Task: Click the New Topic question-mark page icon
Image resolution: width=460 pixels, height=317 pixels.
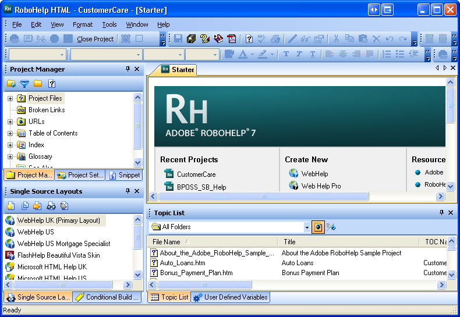Action: point(249,38)
